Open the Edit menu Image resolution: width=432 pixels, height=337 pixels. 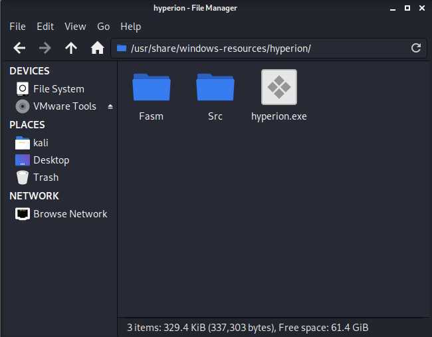tap(45, 27)
